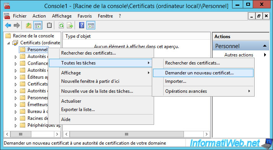Click the Bureau à folder icon
273x150 pixels.
coord(23,111)
